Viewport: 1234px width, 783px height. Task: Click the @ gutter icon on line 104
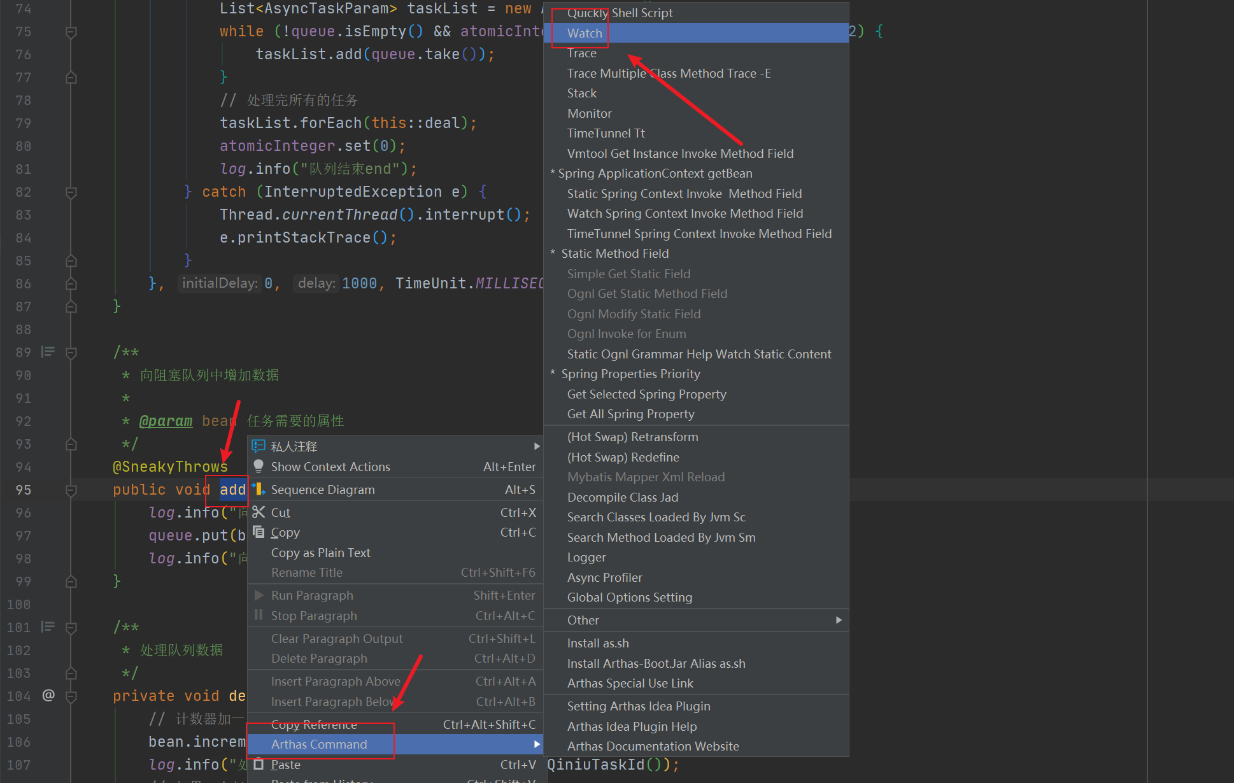[48, 695]
